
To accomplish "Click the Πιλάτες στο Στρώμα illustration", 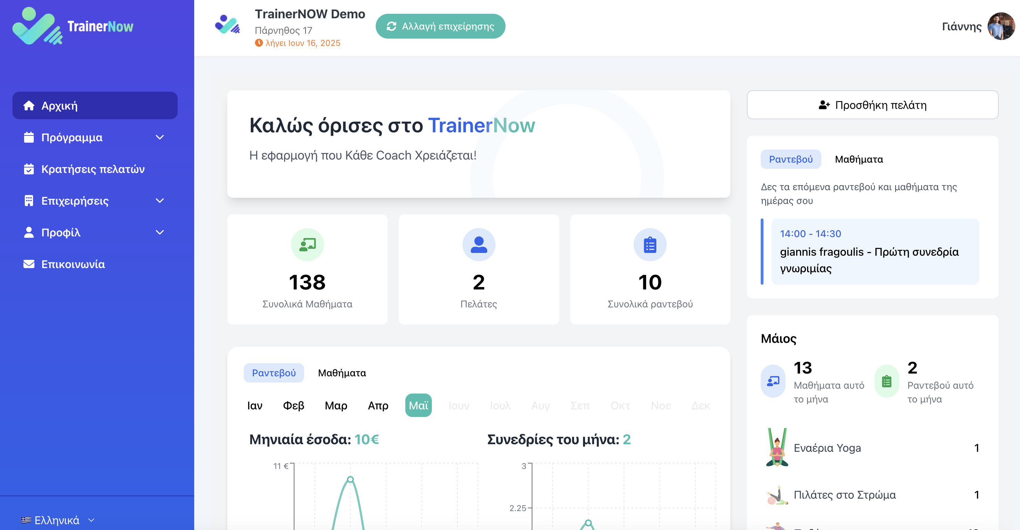I will coord(777,495).
